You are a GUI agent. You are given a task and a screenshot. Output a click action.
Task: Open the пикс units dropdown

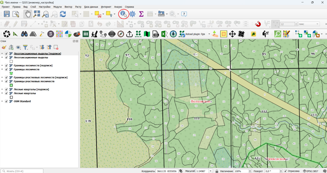317,24
